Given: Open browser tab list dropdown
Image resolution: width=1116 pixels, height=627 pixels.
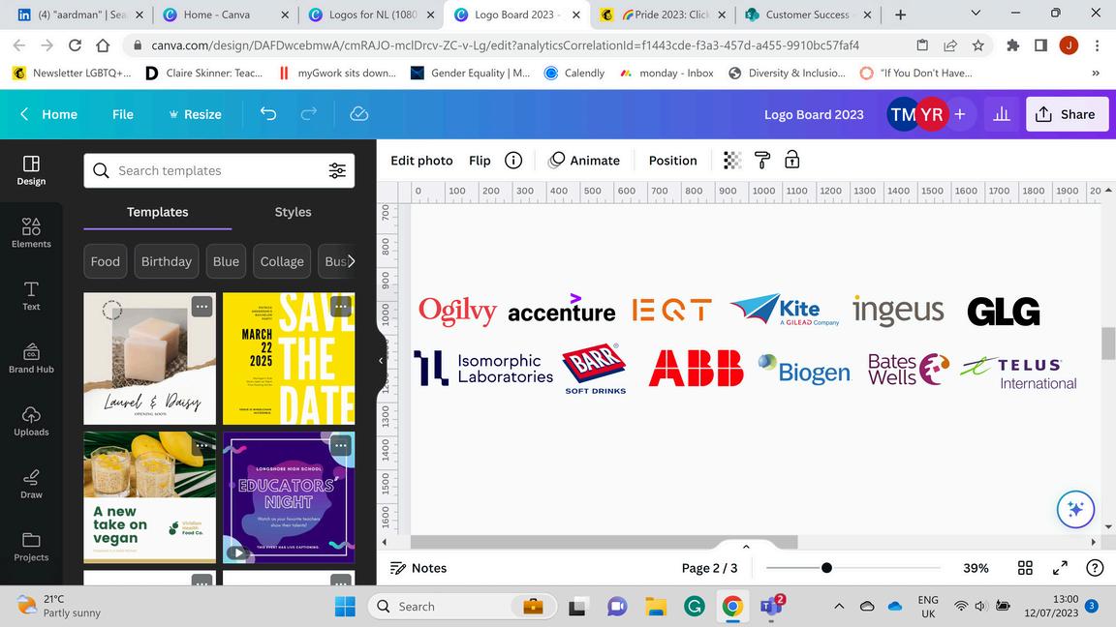Looking at the screenshot, I should (976, 14).
